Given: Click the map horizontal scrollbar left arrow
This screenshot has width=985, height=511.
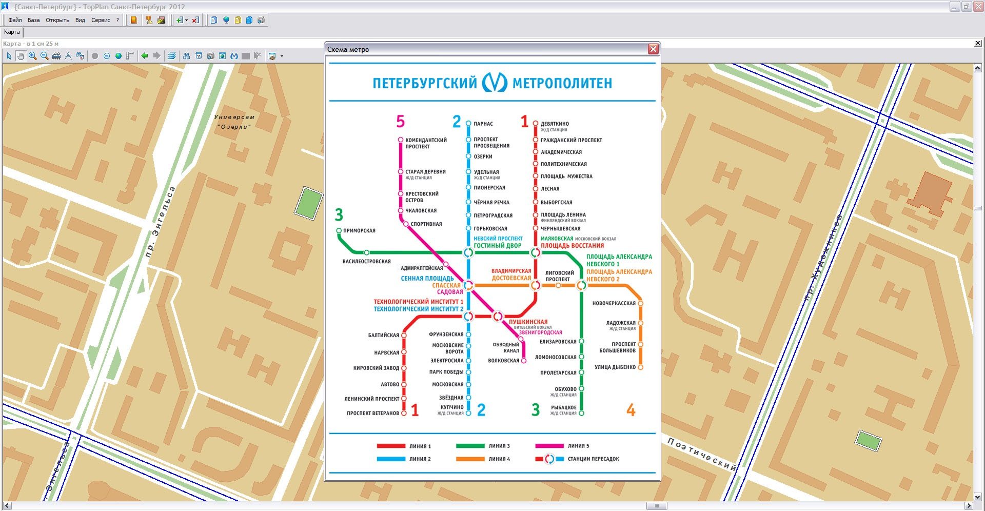Looking at the screenshot, I should 7,506.
